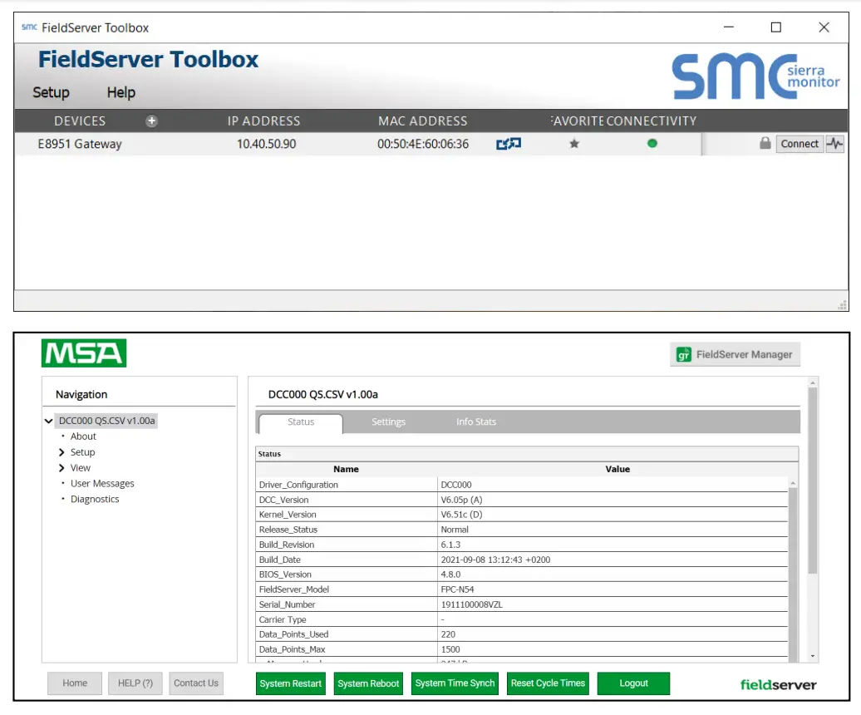Screen dimensions: 861x715
Task: Toggle the favorite star for E8951 Gateway
Action: (574, 144)
